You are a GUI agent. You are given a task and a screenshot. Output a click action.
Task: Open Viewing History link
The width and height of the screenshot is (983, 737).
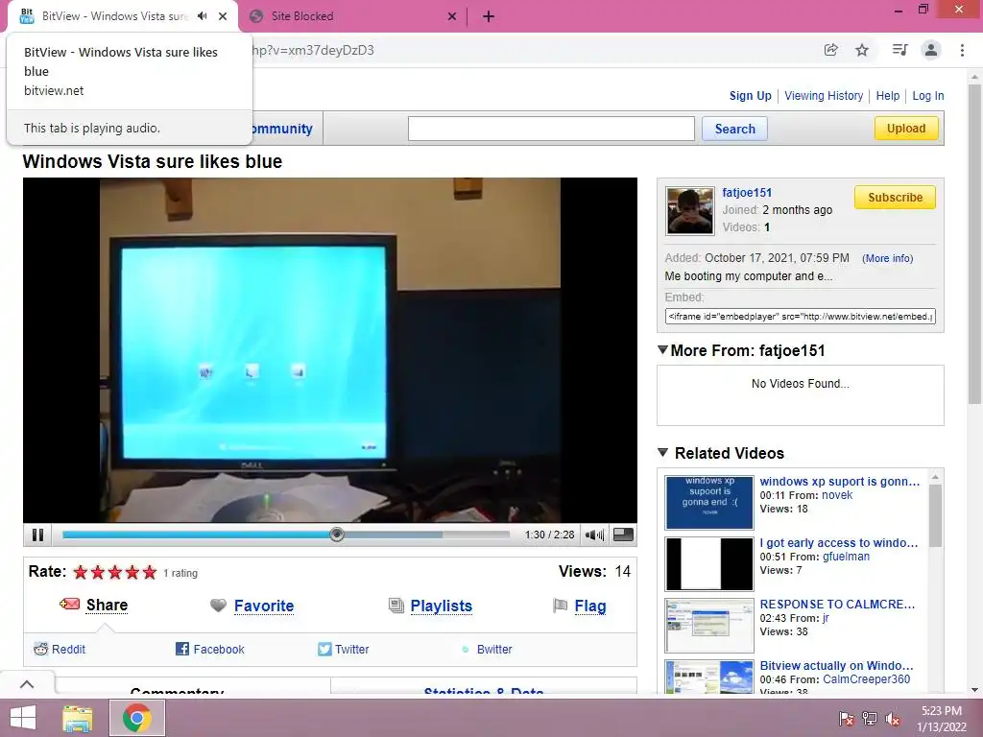[824, 96]
